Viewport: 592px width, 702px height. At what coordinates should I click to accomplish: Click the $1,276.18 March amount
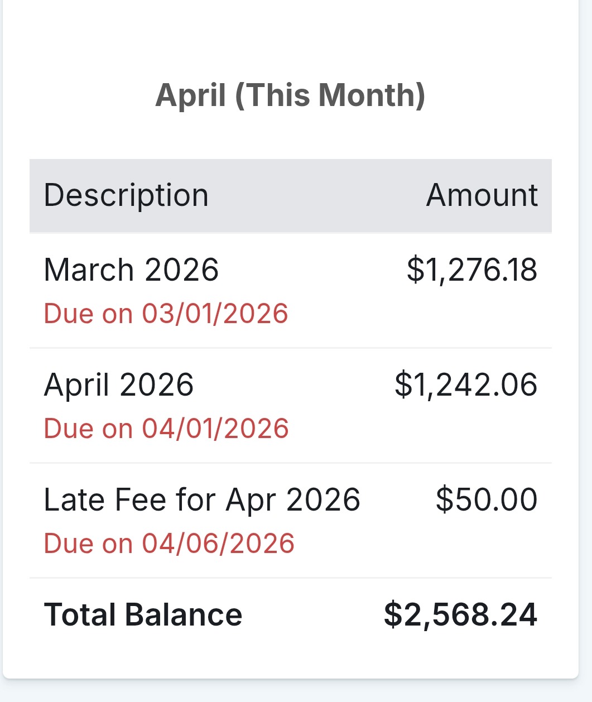pyautogui.click(x=471, y=270)
